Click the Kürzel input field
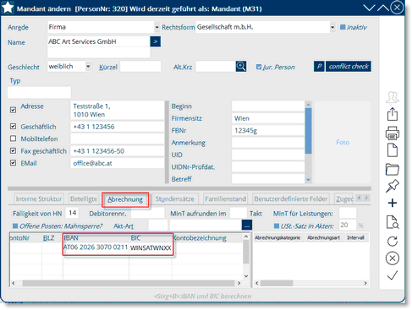 click(x=140, y=67)
